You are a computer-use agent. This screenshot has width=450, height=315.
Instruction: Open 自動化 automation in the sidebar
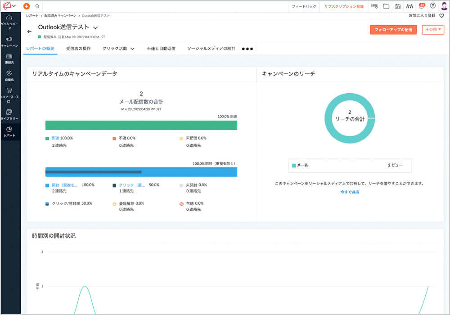pyautogui.click(x=9, y=76)
